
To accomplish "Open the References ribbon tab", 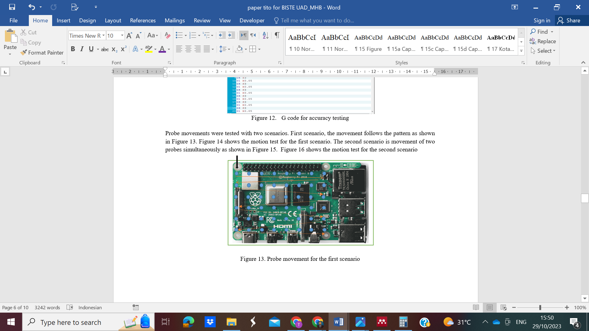I will pyautogui.click(x=143, y=21).
